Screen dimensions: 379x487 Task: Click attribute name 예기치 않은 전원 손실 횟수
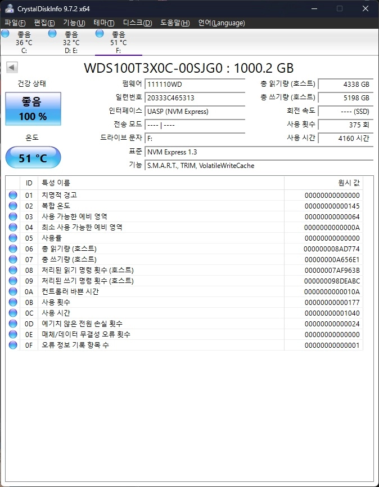tap(82, 324)
